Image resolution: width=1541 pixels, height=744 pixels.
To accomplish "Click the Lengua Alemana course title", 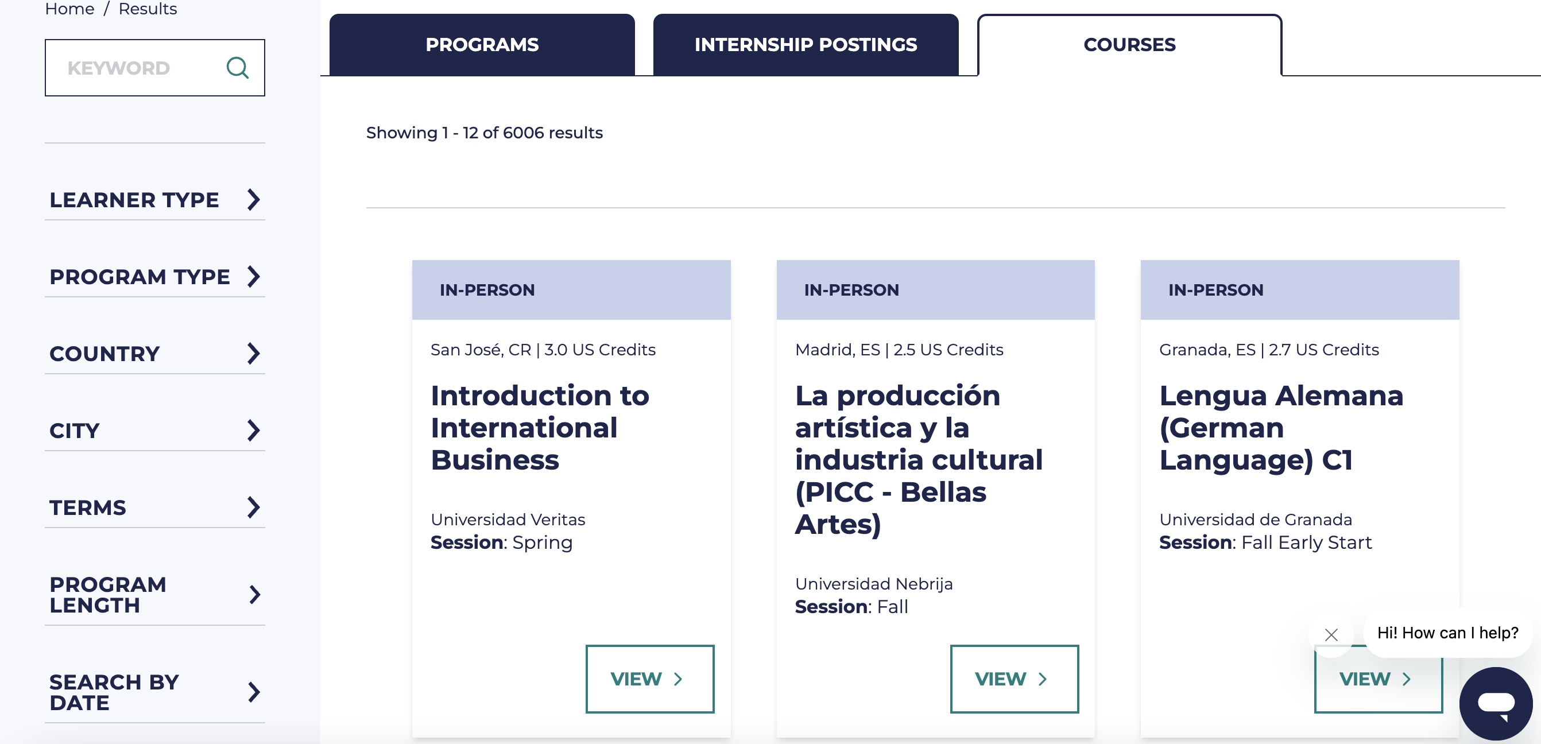I will [x=1280, y=428].
